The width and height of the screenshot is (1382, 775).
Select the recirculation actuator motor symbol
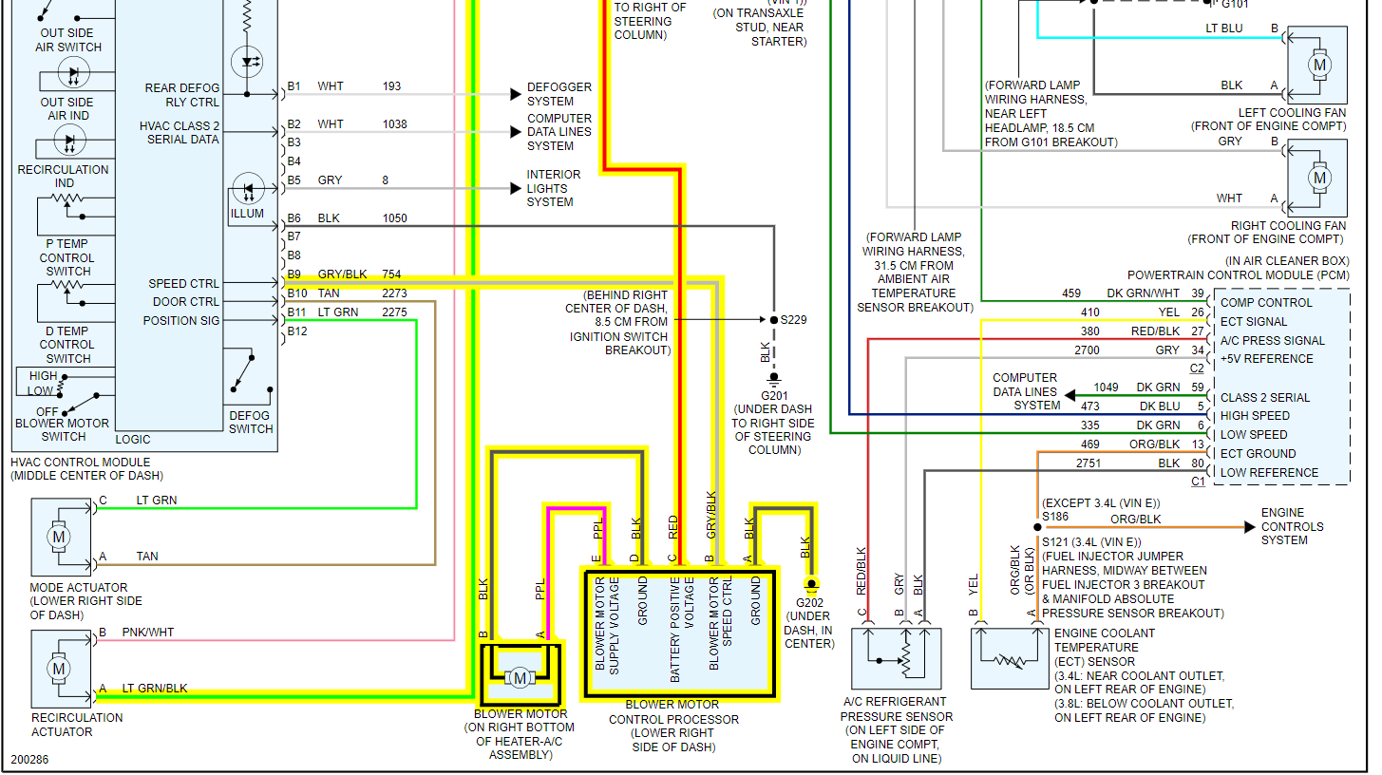click(x=59, y=669)
